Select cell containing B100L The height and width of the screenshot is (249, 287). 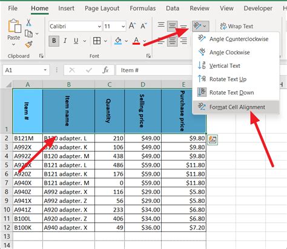click(x=28, y=219)
